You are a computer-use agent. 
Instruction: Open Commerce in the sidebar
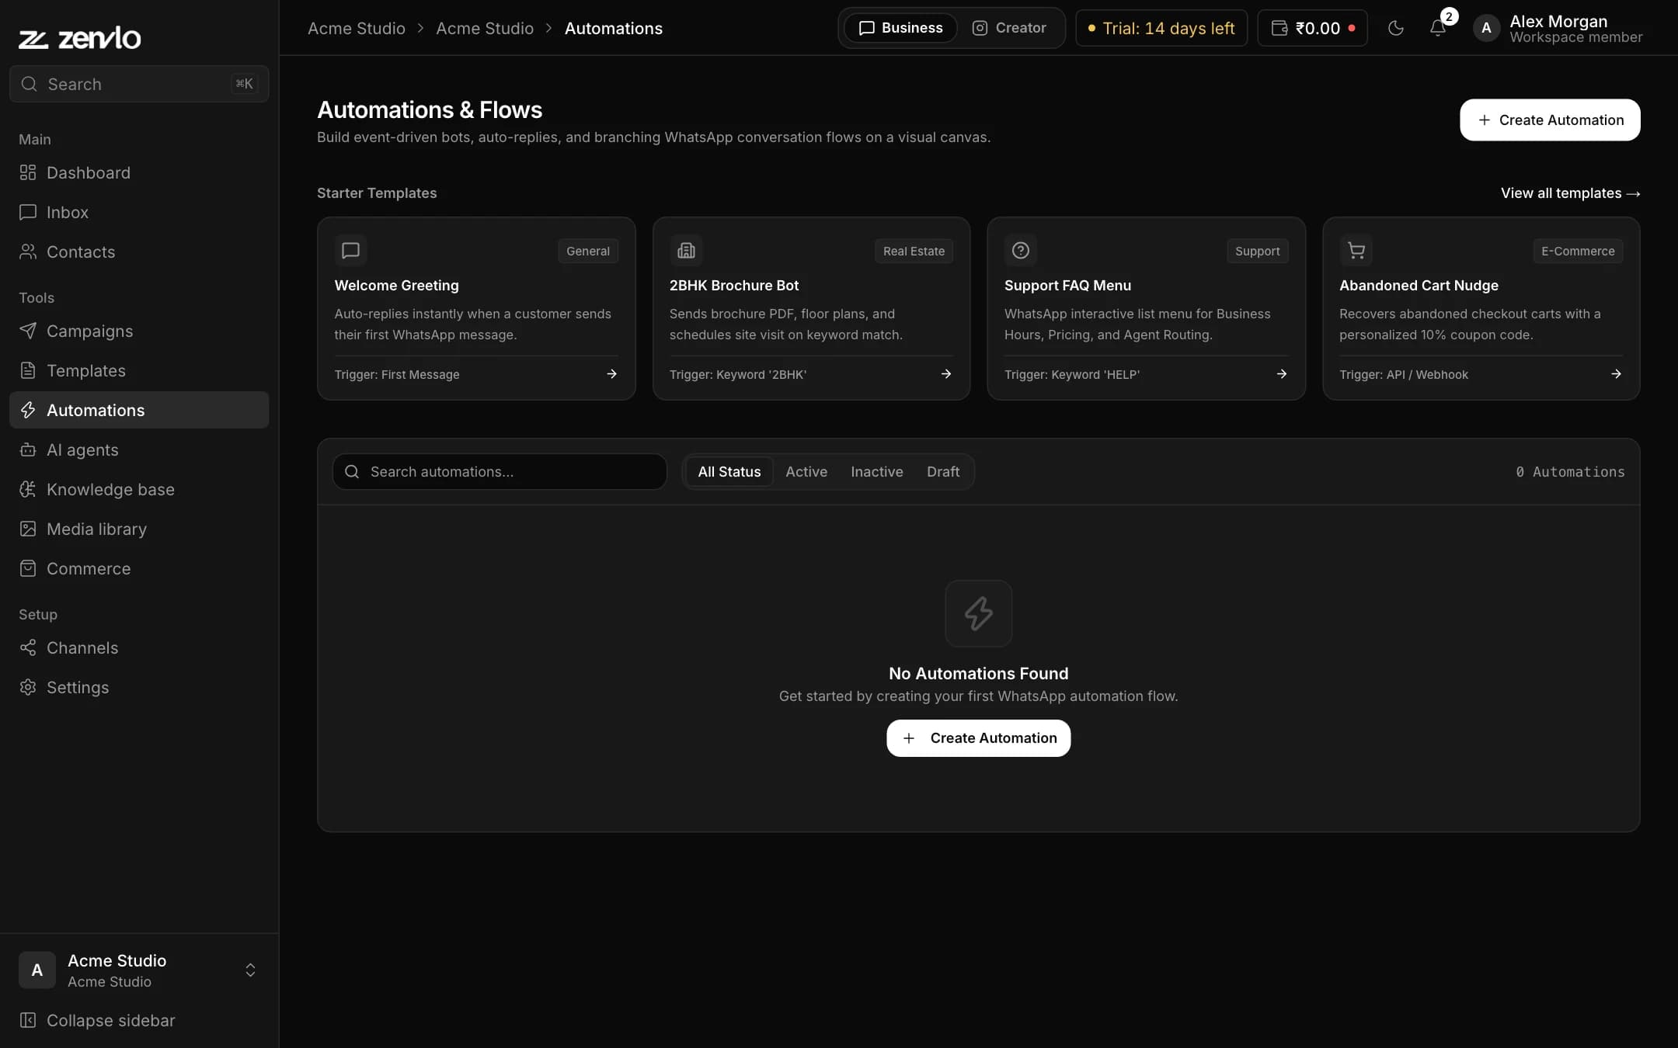point(139,568)
